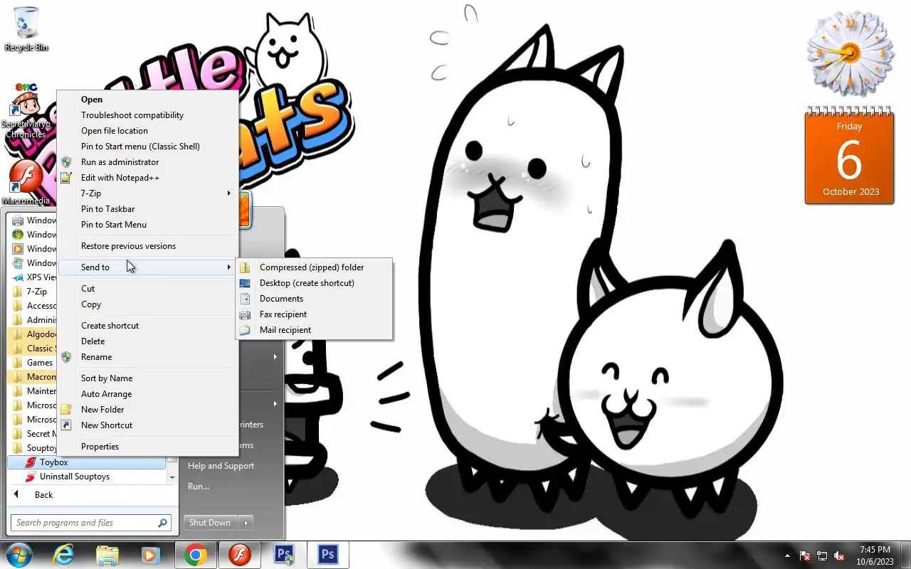
Task: Choose New Folder in context menu
Action: pos(147,410)
